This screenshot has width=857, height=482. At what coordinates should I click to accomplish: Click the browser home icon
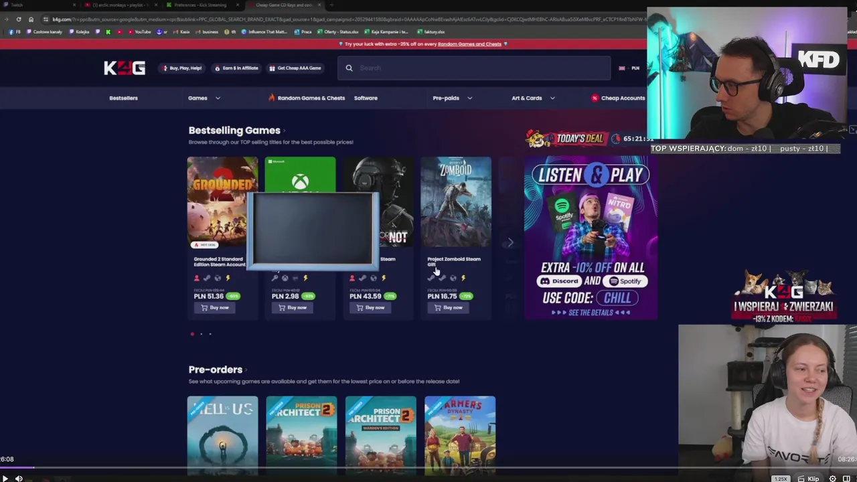31,19
